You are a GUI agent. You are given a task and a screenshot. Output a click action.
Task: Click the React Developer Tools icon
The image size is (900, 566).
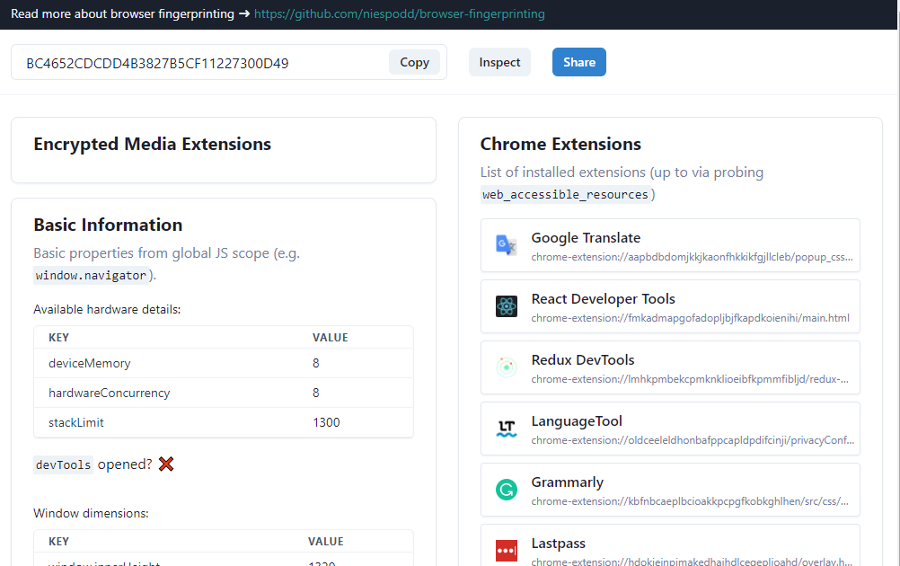click(507, 306)
